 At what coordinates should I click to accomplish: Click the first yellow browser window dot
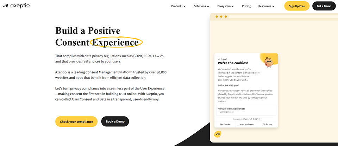tap(217, 16)
